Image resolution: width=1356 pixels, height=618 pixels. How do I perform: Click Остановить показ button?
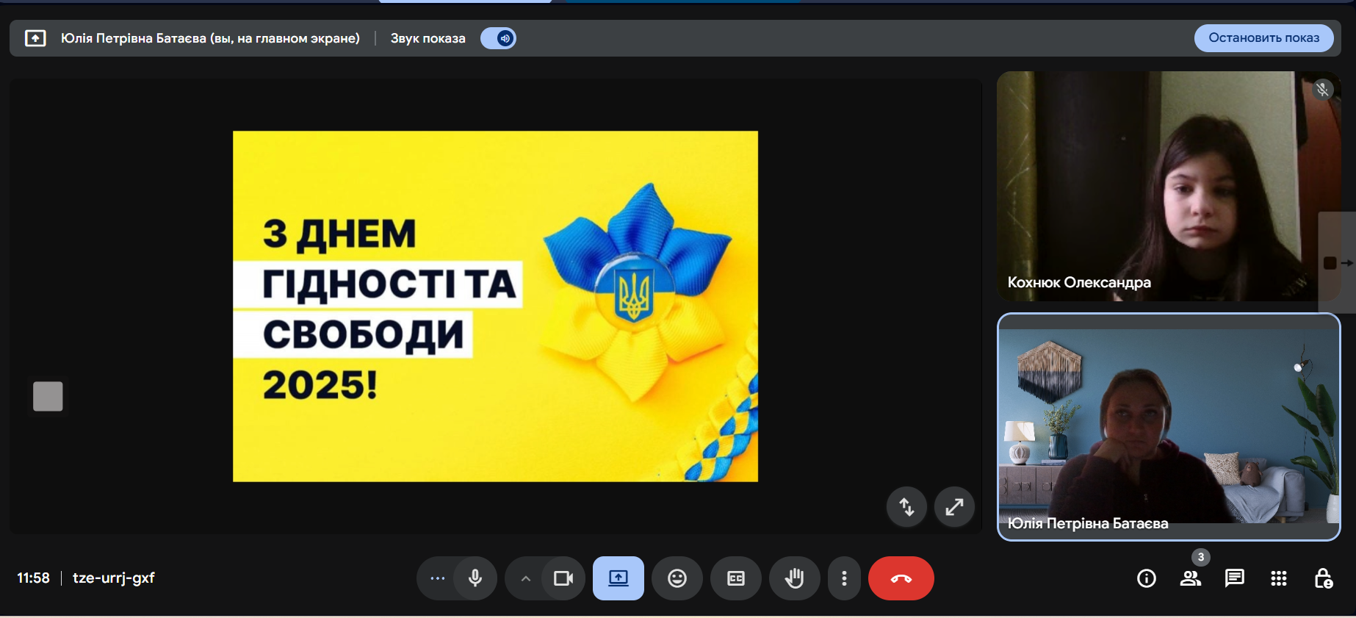coord(1263,38)
